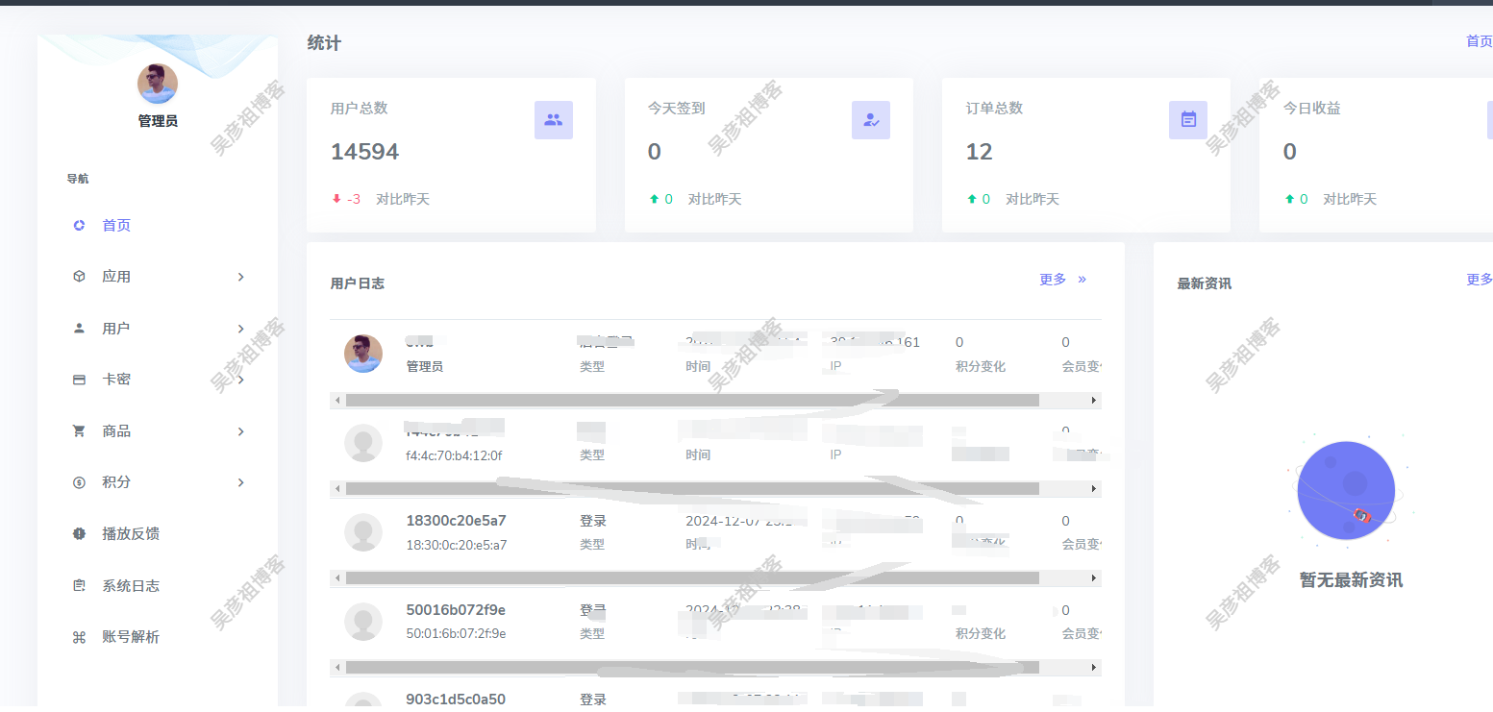Click right scroll arrow under f4:4c:70:b4:12:0f row
The height and width of the screenshot is (712, 1493).
[x=1094, y=489]
